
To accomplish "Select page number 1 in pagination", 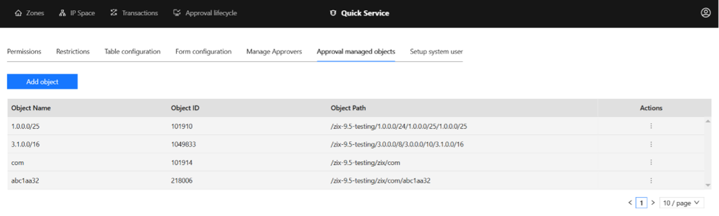I will (x=641, y=203).
